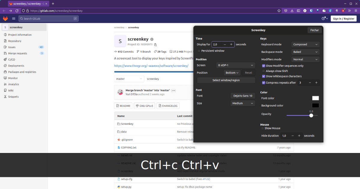Open the font Size Medium dropdown
Viewport: 360px width, 189px height.
click(243, 103)
